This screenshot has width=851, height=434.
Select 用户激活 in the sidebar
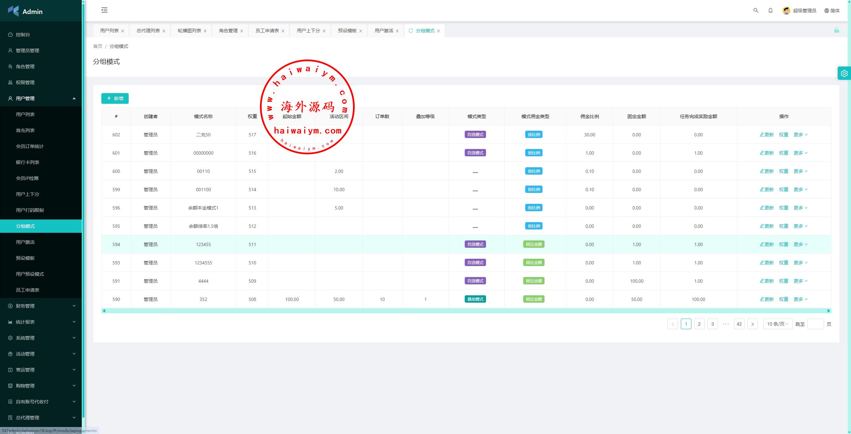click(25, 242)
